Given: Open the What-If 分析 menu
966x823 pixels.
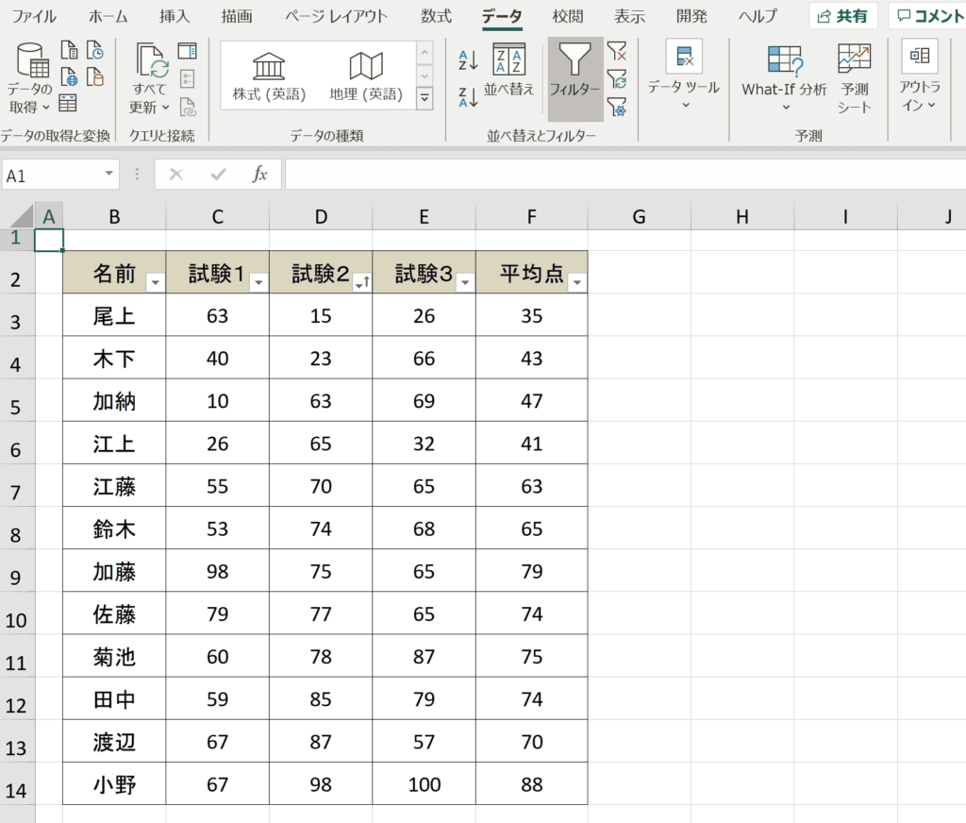Looking at the screenshot, I should pyautogui.click(x=784, y=78).
